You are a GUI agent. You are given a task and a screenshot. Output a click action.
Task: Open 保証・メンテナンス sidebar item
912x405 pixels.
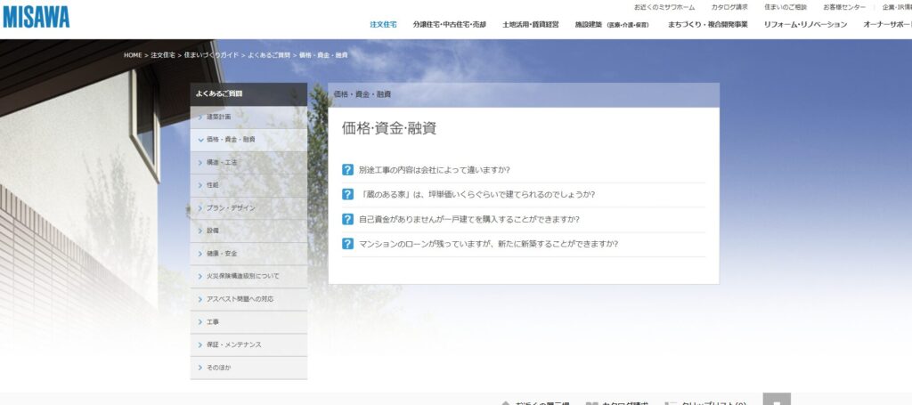pos(233,344)
